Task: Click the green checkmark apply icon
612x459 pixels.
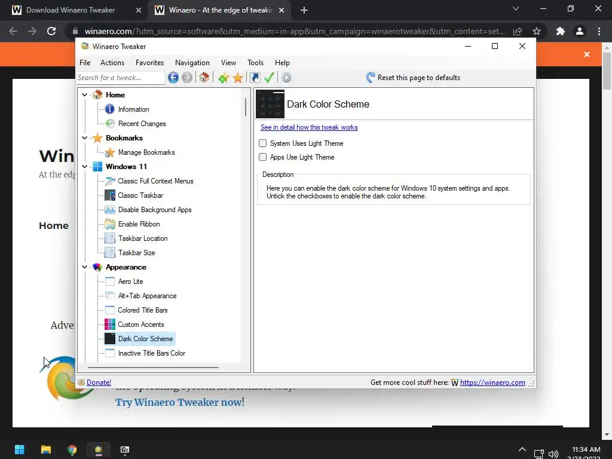Action: coord(269,77)
